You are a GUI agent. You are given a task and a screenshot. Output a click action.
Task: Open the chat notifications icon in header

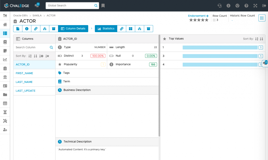37,5
